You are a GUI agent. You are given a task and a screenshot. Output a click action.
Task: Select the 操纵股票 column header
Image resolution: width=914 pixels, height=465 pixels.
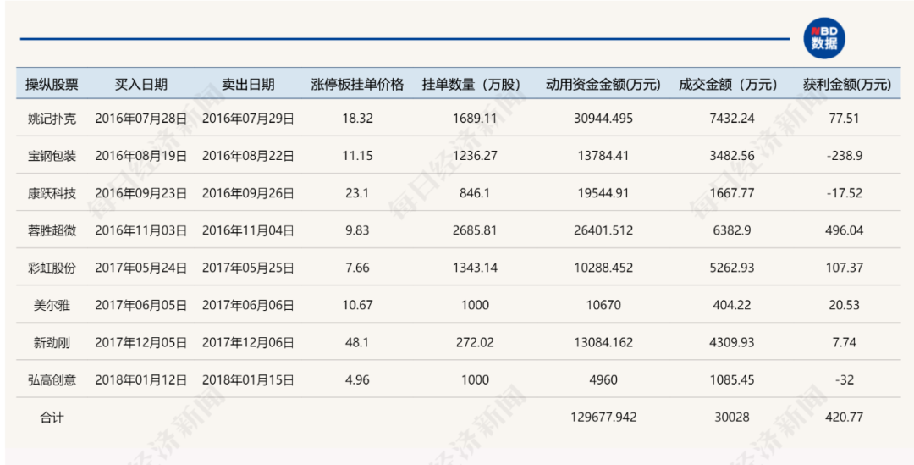[x=52, y=85]
